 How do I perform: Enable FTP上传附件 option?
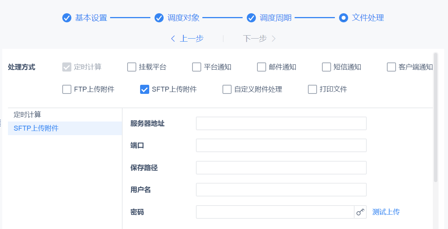pyautogui.click(x=67, y=89)
